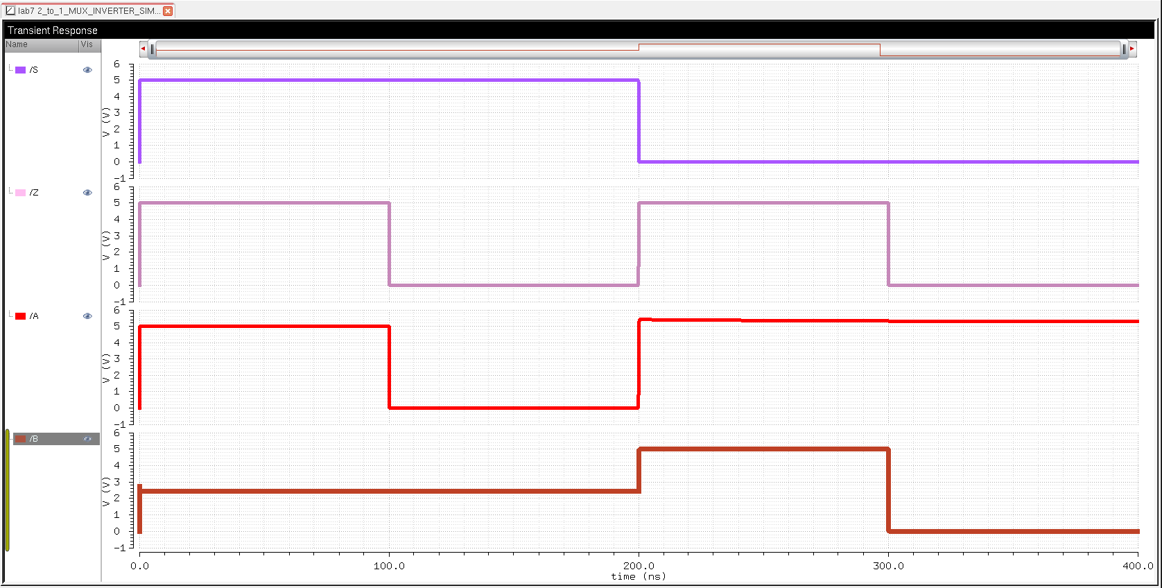1162x588 pixels.
Task: Close the lab7 simulation tab
Action: (x=168, y=11)
